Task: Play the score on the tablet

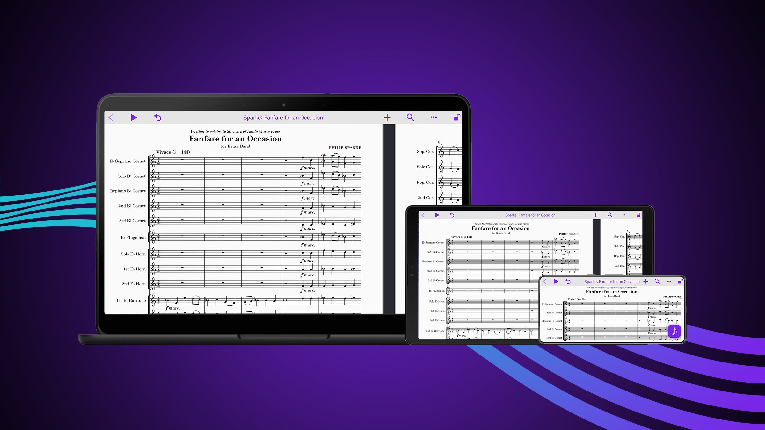Action: tap(437, 215)
